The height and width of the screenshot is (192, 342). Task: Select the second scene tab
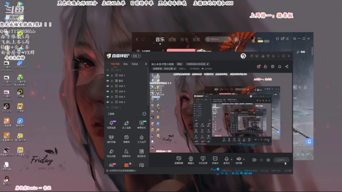coord(125,64)
